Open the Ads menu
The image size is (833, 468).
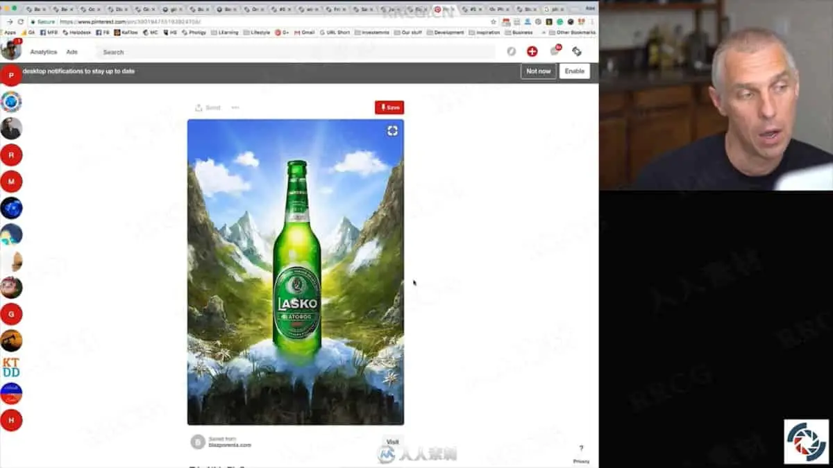click(x=72, y=52)
